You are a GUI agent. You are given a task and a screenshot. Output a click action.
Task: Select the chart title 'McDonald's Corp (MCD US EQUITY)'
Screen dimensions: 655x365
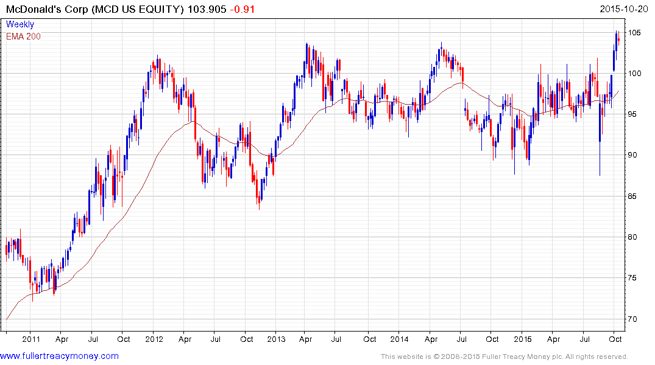pyautogui.click(x=95, y=9)
